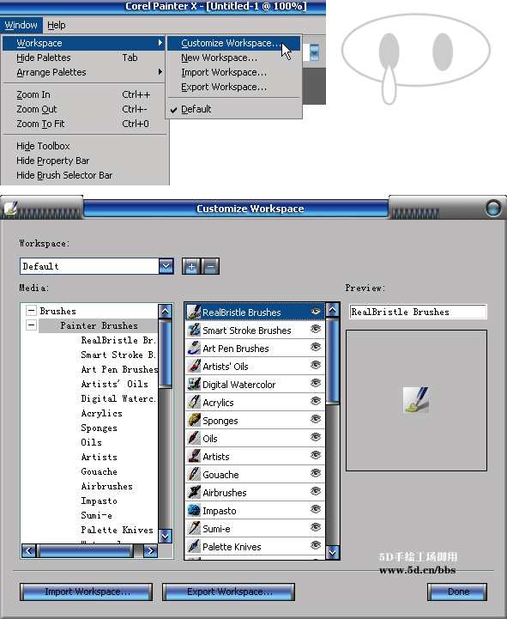The height and width of the screenshot is (619, 507).
Task: Click the add workspace plus icon
Action: (191, 266)
